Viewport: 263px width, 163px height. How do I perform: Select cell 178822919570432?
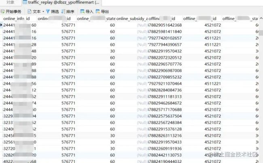tap(165, 51)
